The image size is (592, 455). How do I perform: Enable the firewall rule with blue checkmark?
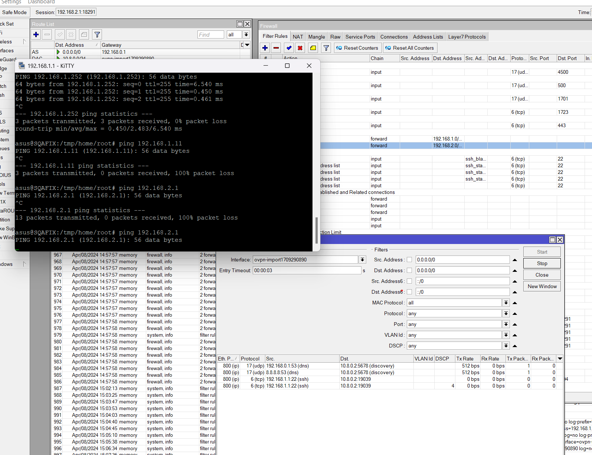pyautogui.click(x=289, y=48)
